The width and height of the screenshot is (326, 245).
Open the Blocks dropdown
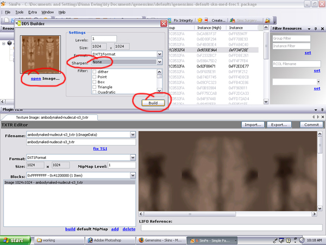click(133, 175)
